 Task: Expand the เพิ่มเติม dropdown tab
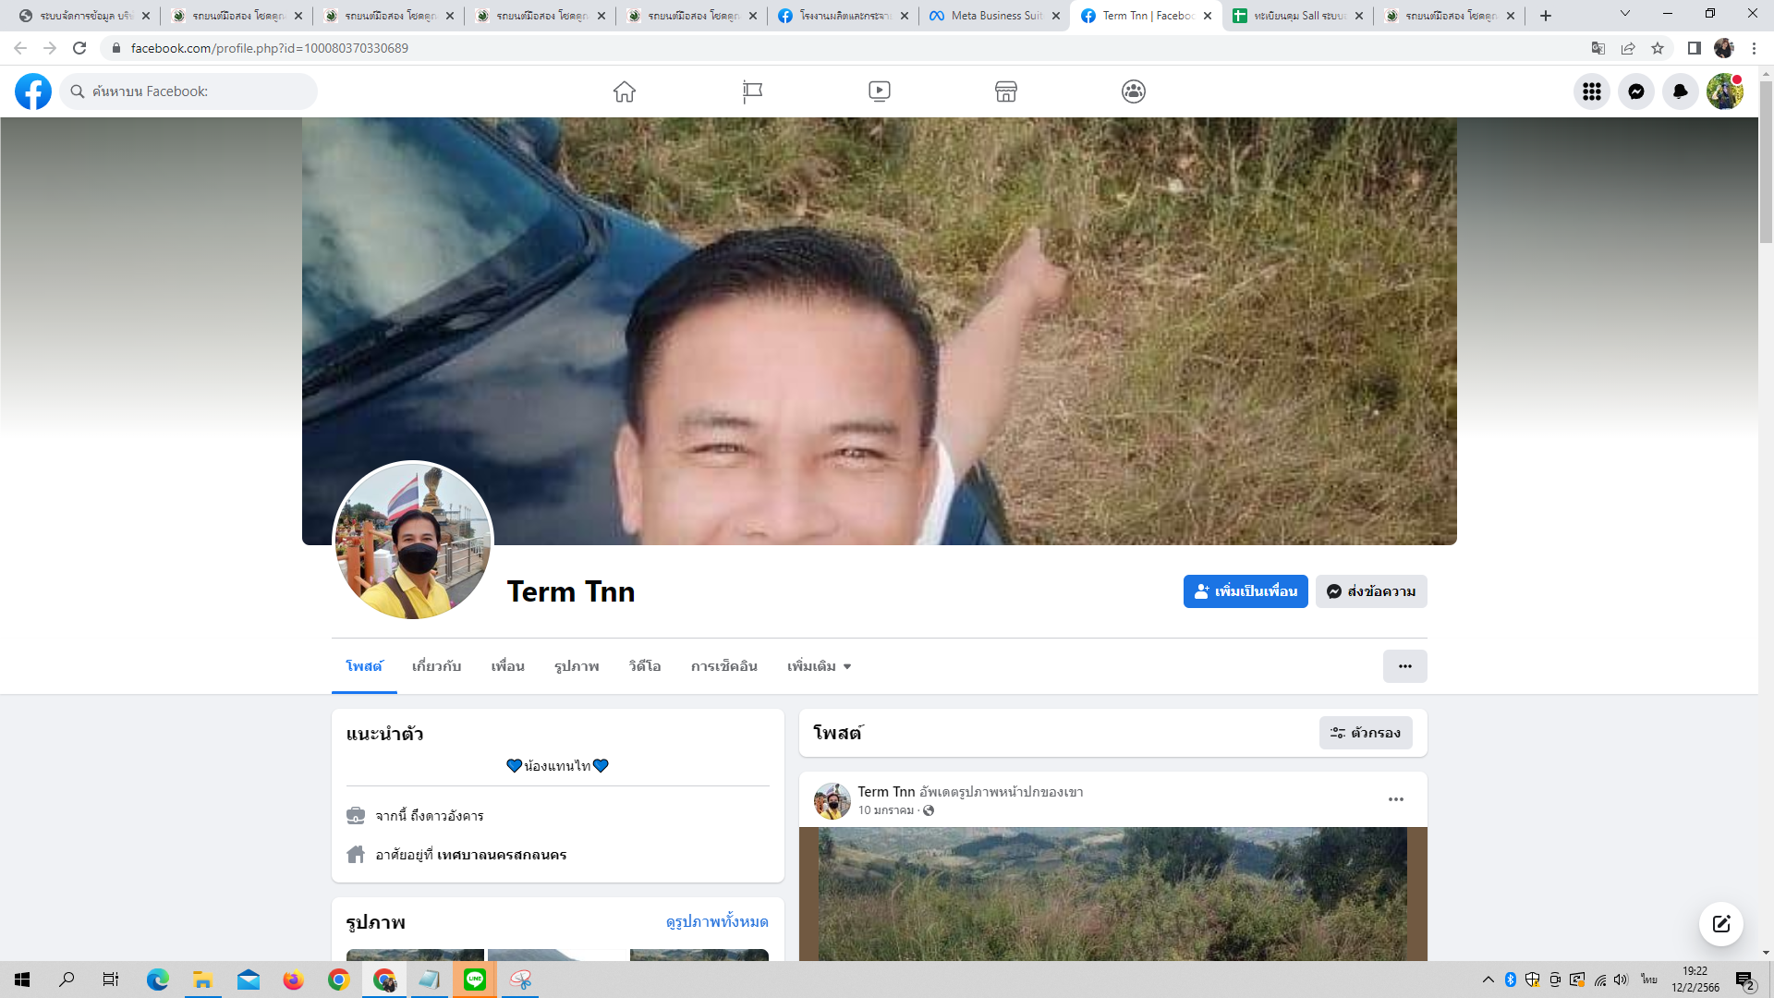coord(819,666)
